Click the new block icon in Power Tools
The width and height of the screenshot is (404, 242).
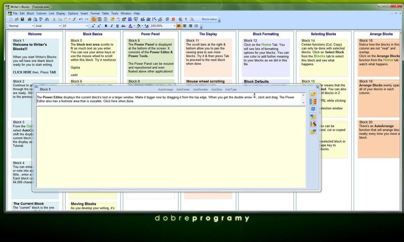(x=313, y=94)
